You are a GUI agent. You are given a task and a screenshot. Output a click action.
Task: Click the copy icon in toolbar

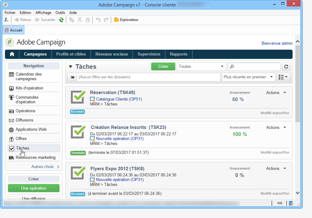pos(72,20)
